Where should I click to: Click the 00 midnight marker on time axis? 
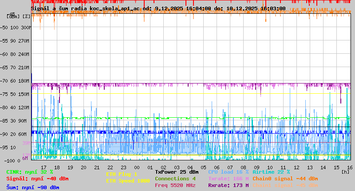137,167
